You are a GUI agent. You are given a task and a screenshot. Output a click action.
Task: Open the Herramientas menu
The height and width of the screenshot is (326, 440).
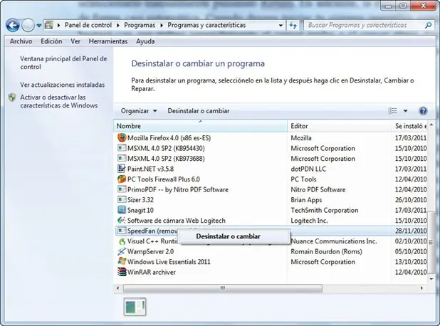[x=108, y=41]
